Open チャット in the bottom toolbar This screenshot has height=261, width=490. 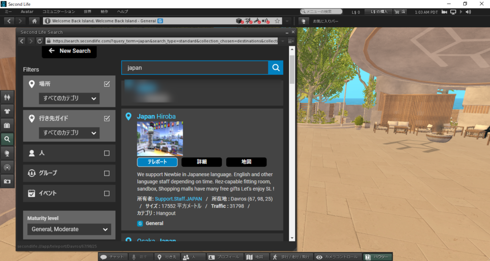(112, 257)
